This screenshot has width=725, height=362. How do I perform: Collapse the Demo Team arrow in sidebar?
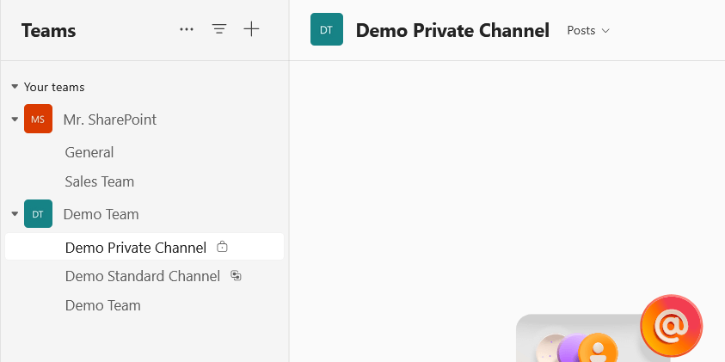point(15,214)
